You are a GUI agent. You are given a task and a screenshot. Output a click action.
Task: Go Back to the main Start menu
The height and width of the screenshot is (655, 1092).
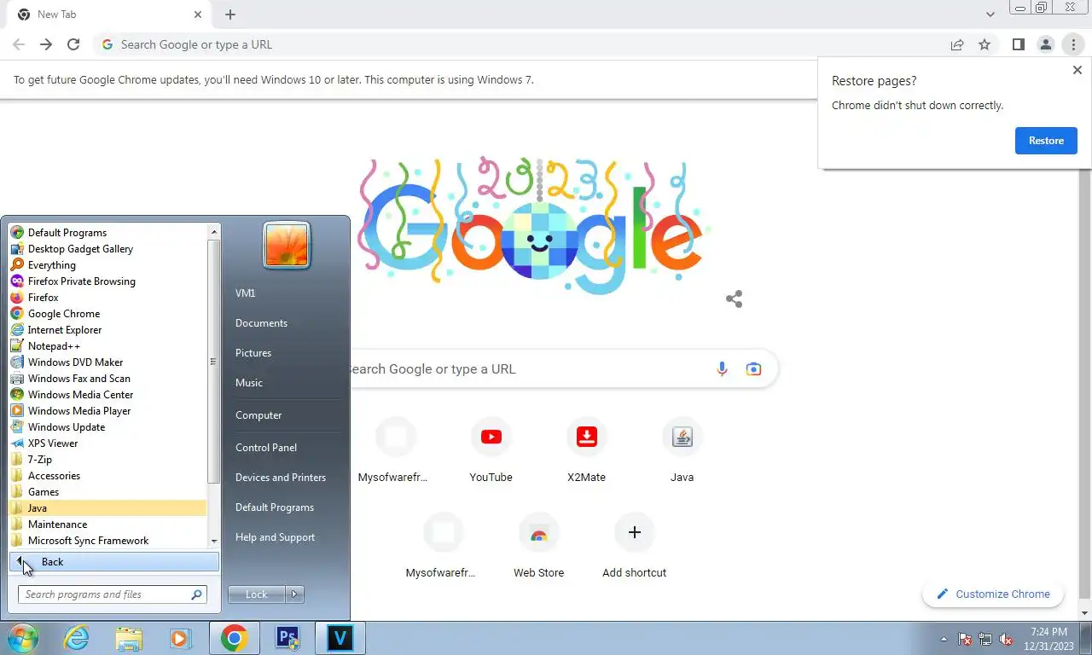point(114,562)
